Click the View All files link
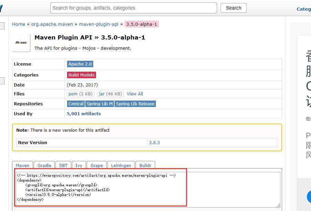The width and height of the screenshot is (311, 211). (x=135, y=94)
